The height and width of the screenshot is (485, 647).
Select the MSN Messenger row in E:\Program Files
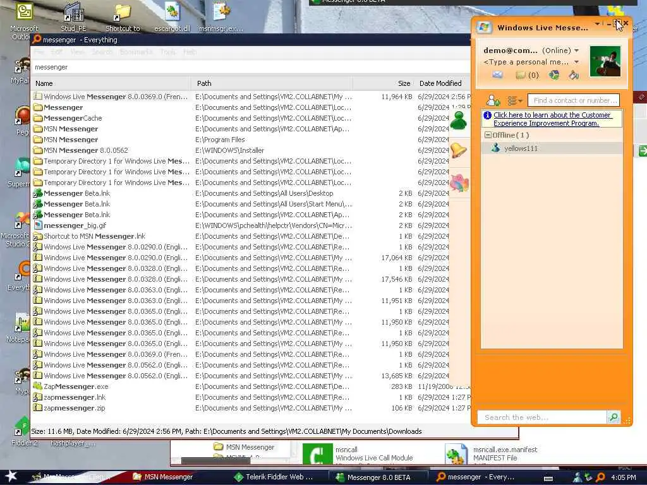[240, 140]
